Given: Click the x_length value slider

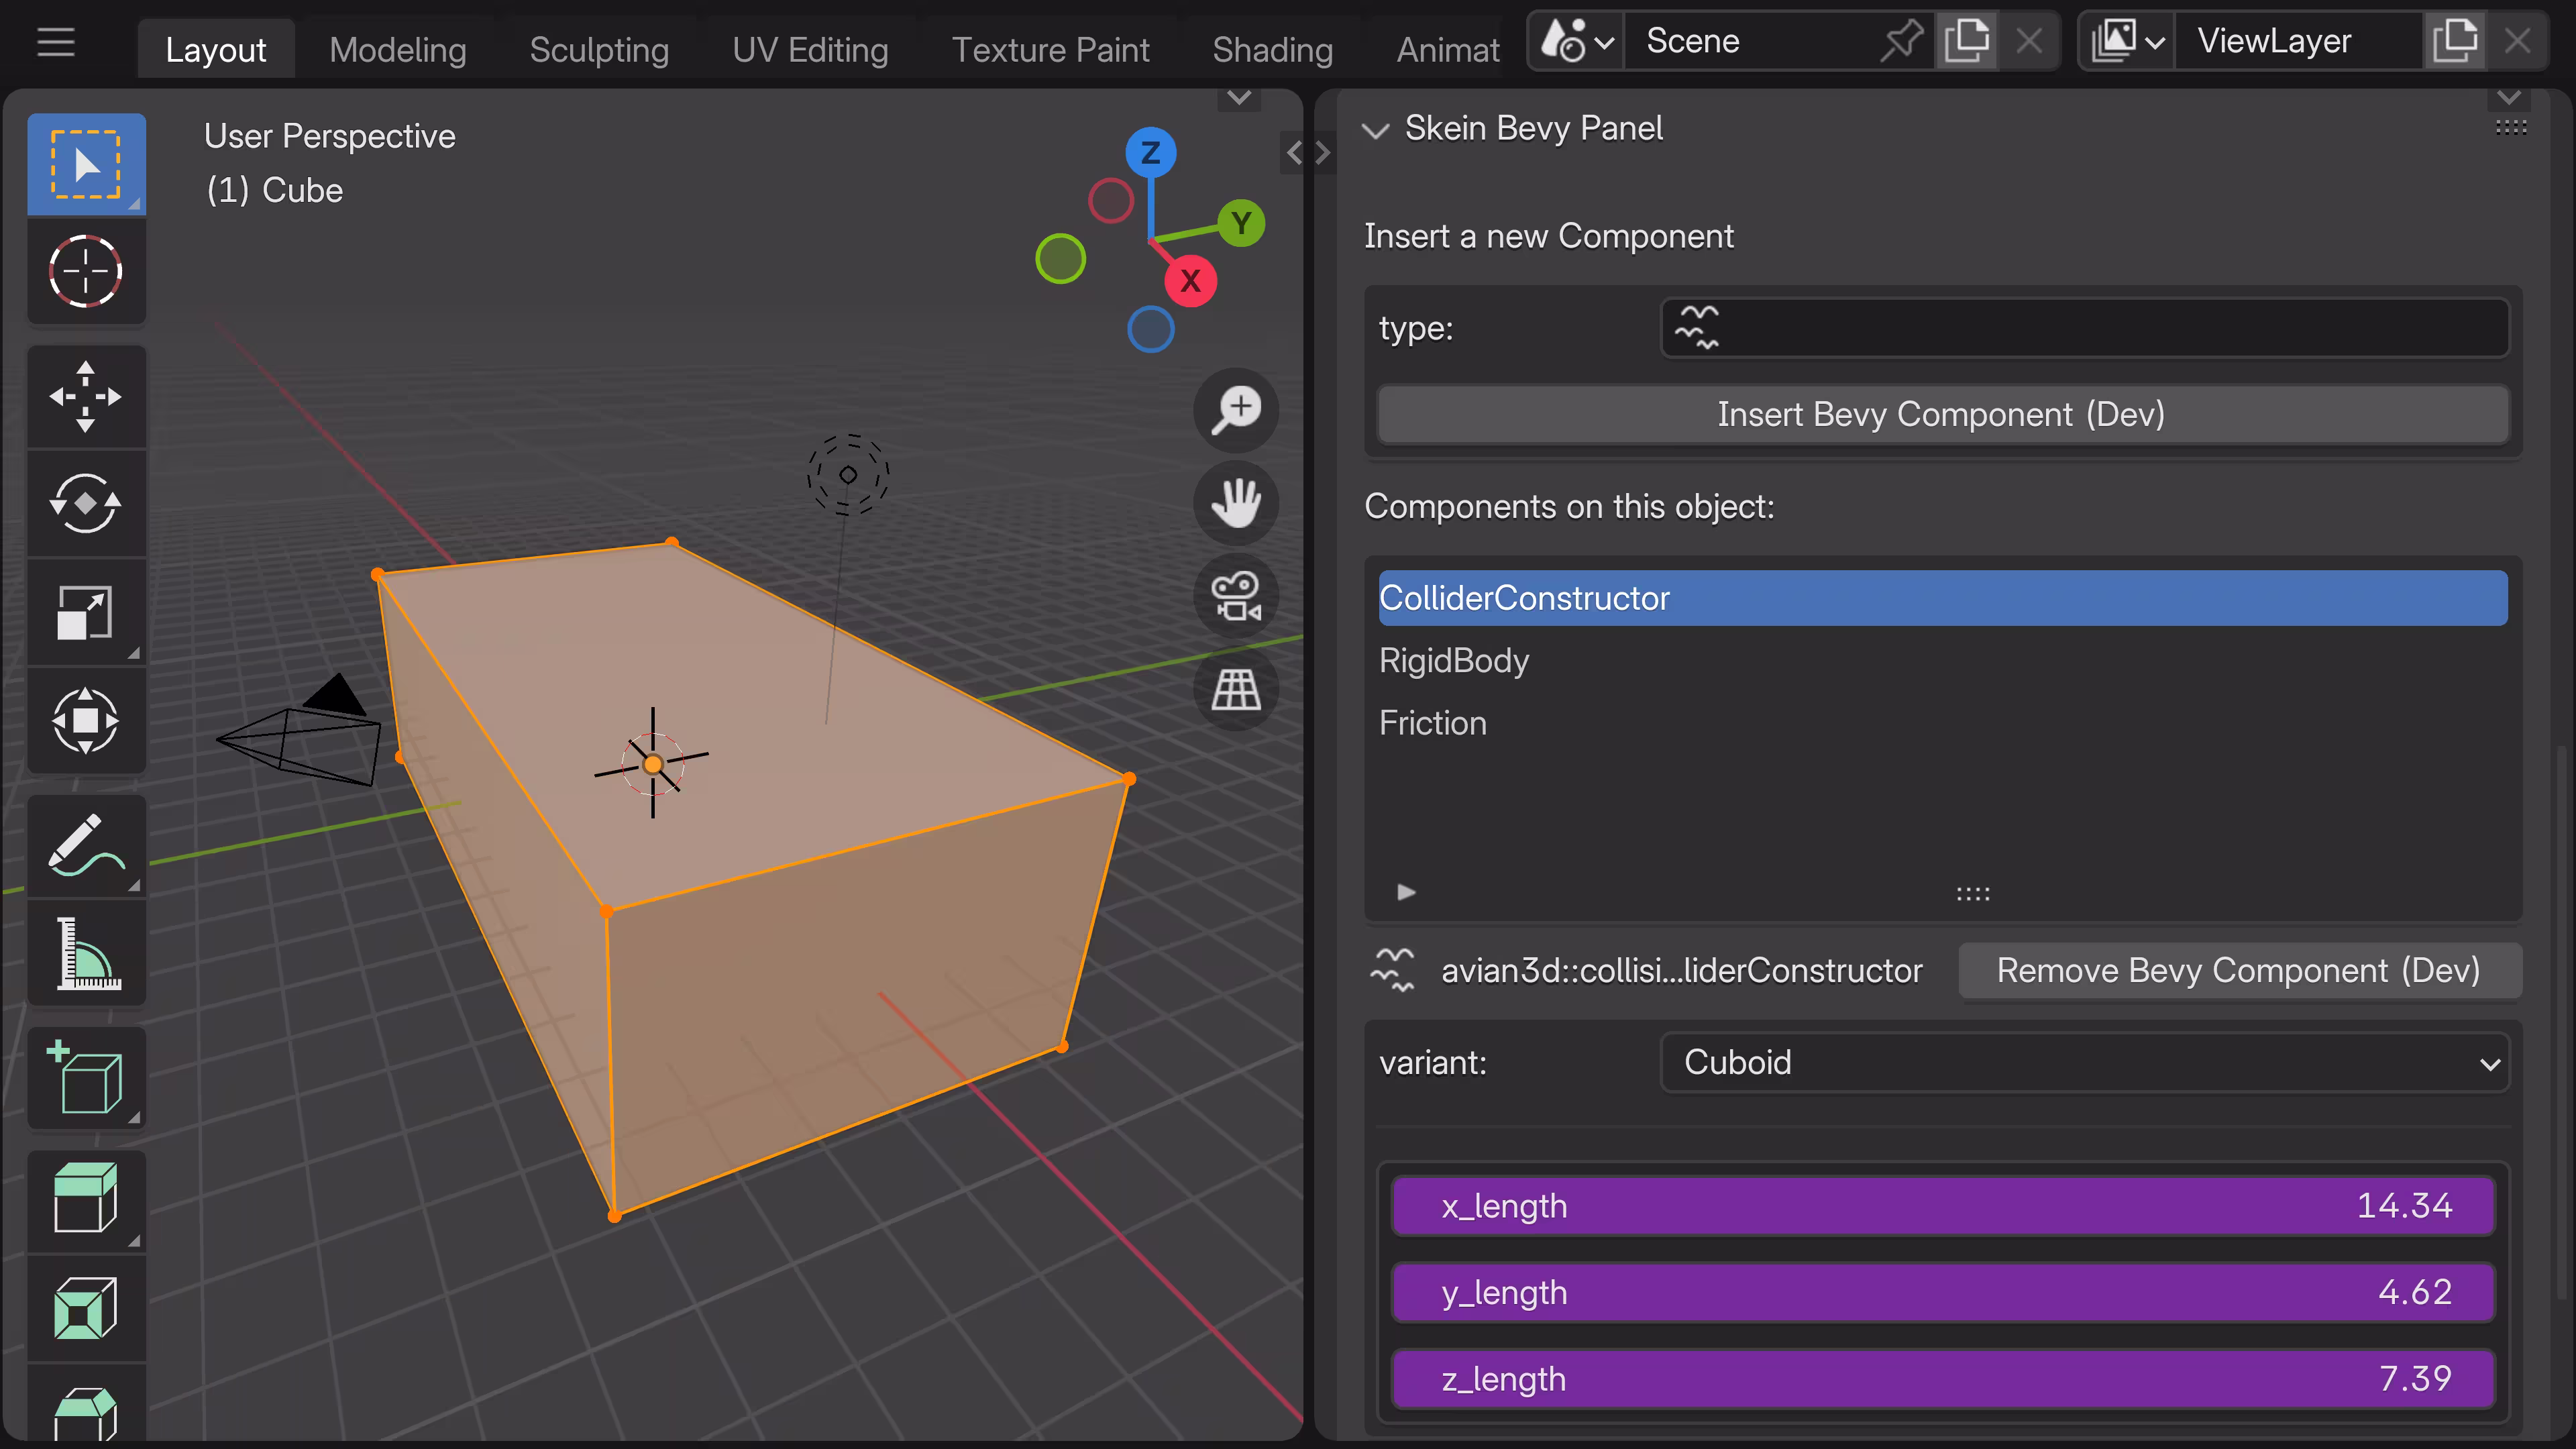Looking at the screenshot, I should click(1941, 1205).
